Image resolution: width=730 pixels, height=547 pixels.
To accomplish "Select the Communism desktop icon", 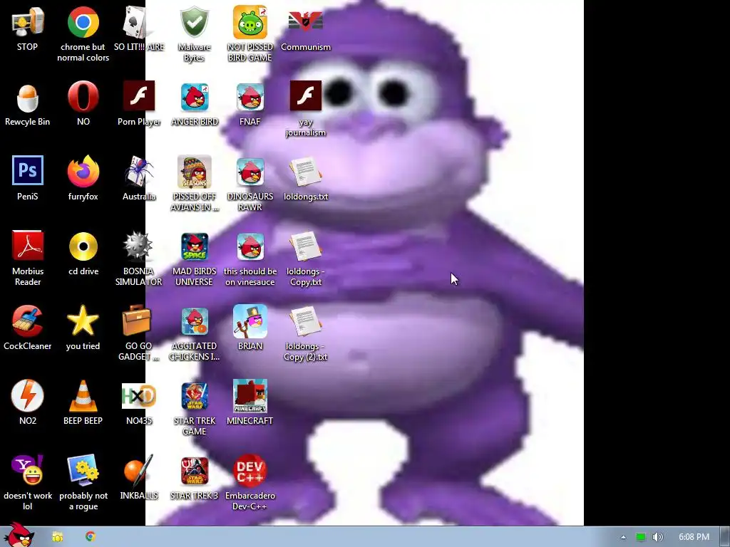I will pyautogui.click(x=305, y=22).
